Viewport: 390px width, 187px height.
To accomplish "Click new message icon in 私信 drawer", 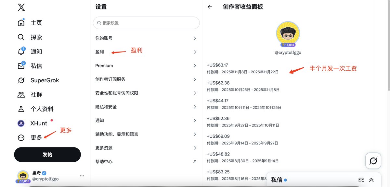I will (361, 180).
